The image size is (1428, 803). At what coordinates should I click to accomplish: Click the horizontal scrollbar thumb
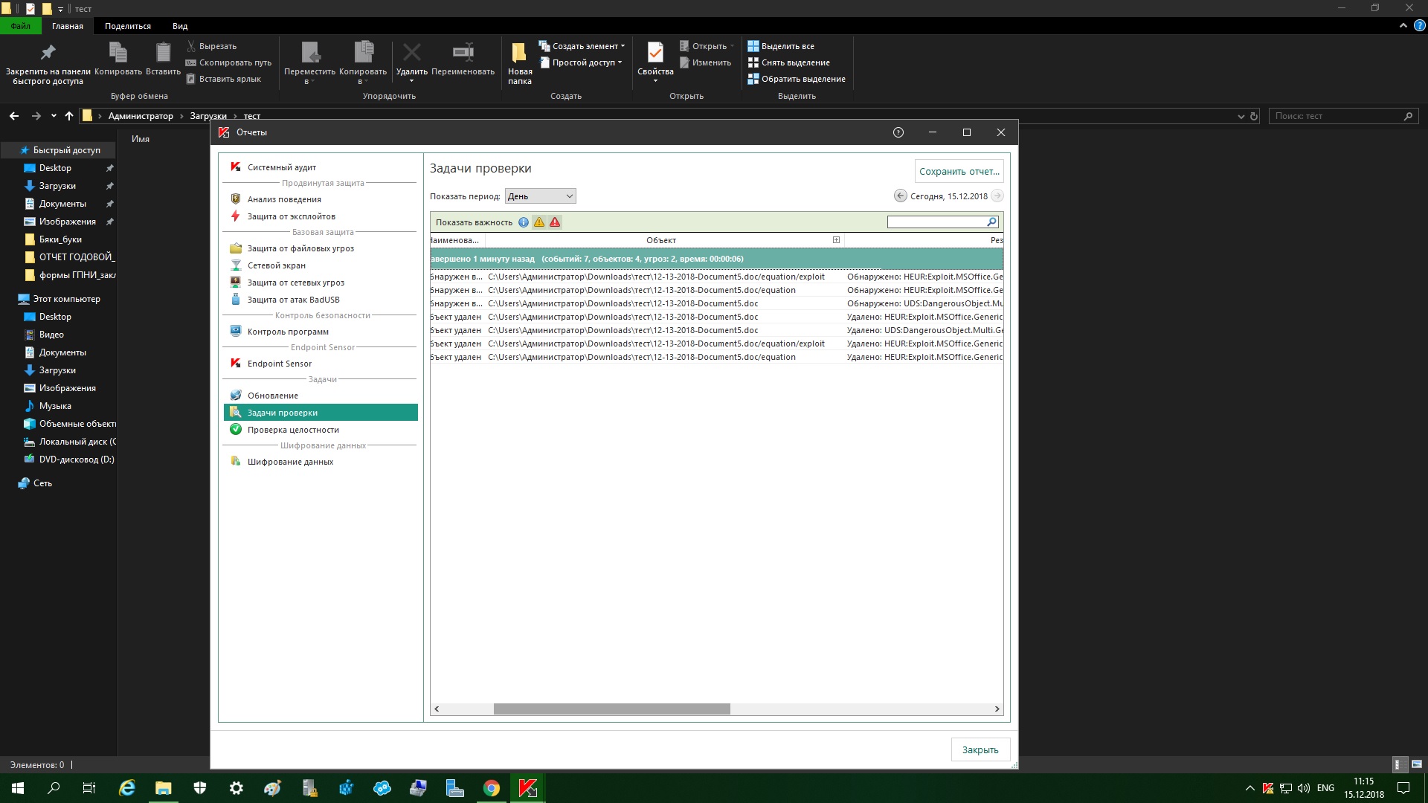611,709
